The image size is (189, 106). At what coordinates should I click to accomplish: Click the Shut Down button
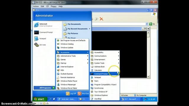83,94
